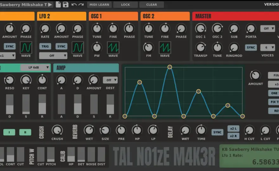Screen dimensions: 279x171
Task: Open the LFO 1 destination dropdown
Action: click(x=8, y=56)
